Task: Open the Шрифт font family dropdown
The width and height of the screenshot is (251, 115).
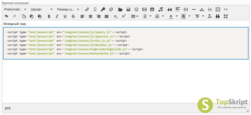Action: click(x=41, y=9)
